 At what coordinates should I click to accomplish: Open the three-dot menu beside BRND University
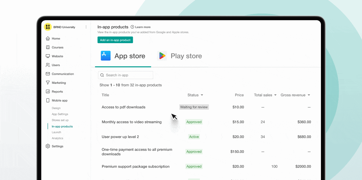tap(86, 27)
